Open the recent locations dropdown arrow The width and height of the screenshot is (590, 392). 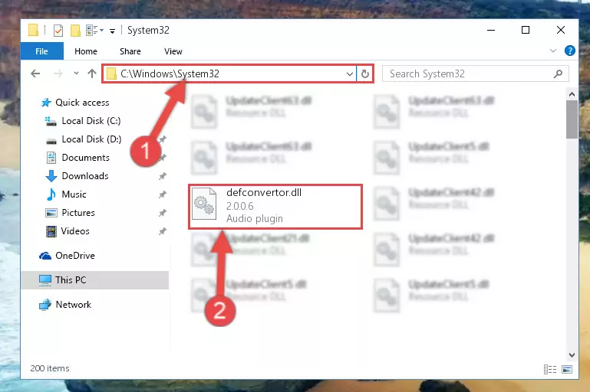76,73
